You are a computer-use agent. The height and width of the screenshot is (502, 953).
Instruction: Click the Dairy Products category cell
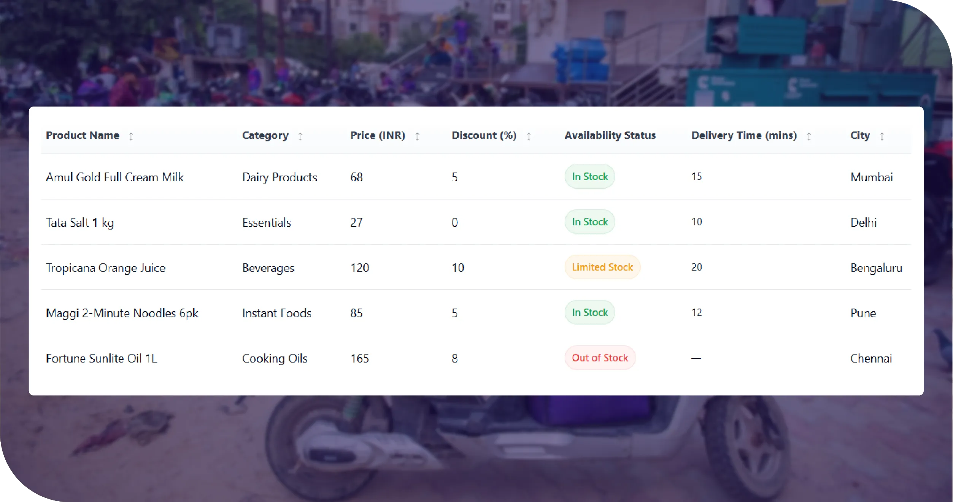280,177
